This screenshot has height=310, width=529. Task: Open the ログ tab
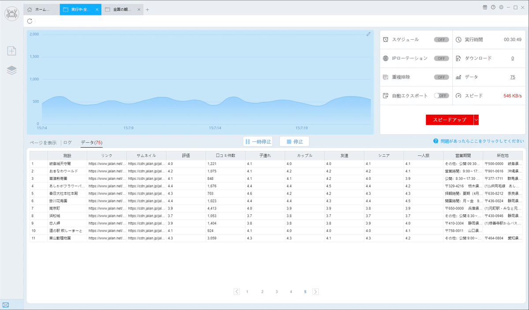[67, 142]
